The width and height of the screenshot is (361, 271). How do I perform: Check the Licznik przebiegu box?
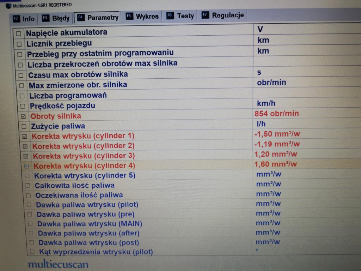click(x=19, y=44)
